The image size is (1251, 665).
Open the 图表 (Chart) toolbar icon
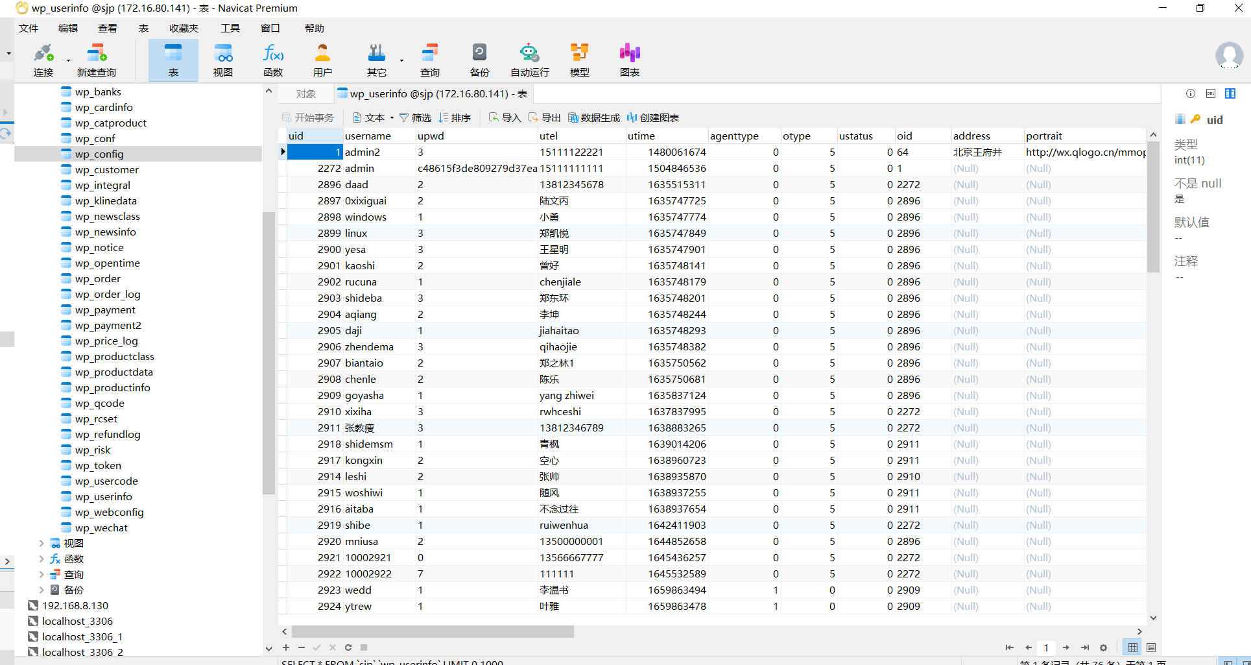click(x=629, y=60)
